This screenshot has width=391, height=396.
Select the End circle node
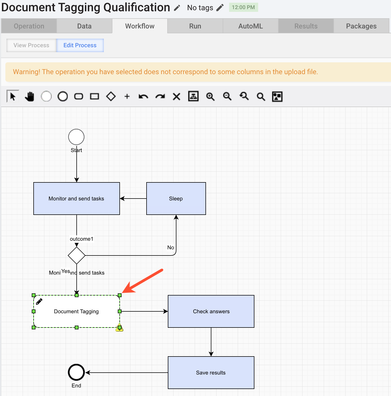[x=76, y=372]
